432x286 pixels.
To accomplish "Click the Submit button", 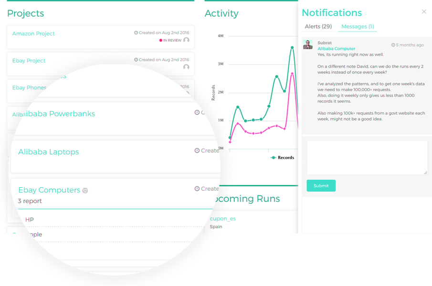I will coord(321,185).
